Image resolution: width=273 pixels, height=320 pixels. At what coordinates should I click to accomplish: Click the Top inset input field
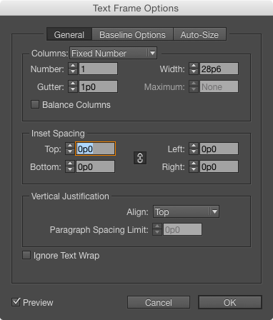point(95,149)
